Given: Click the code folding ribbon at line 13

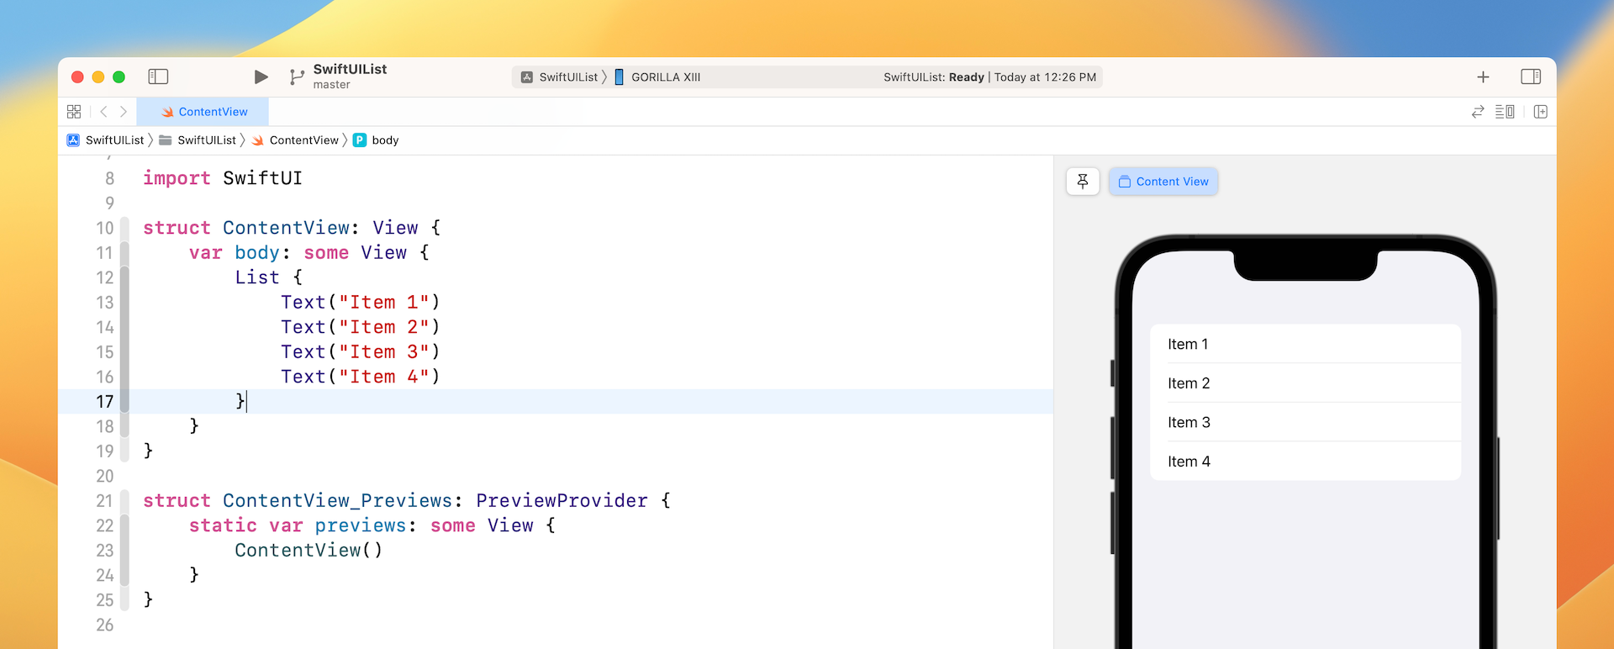Looking at the screenshot, I should (x=124, y=303).
